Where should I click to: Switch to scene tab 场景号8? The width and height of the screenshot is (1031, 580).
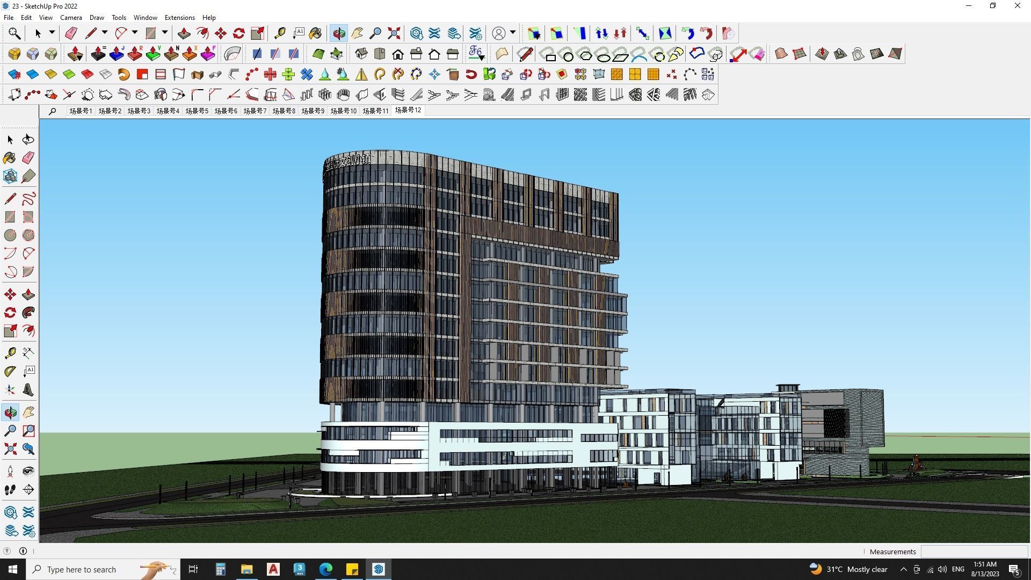[x=284, y=111]
